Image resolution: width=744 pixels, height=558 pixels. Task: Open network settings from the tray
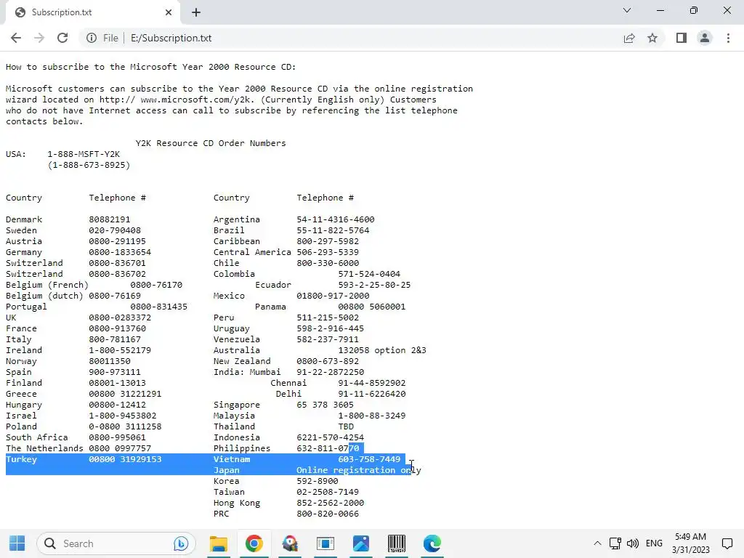[x=615, y=543]
